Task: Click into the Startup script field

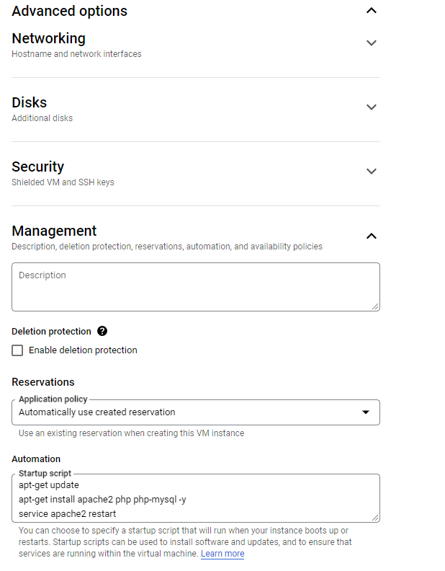Action: click(194, 499)
